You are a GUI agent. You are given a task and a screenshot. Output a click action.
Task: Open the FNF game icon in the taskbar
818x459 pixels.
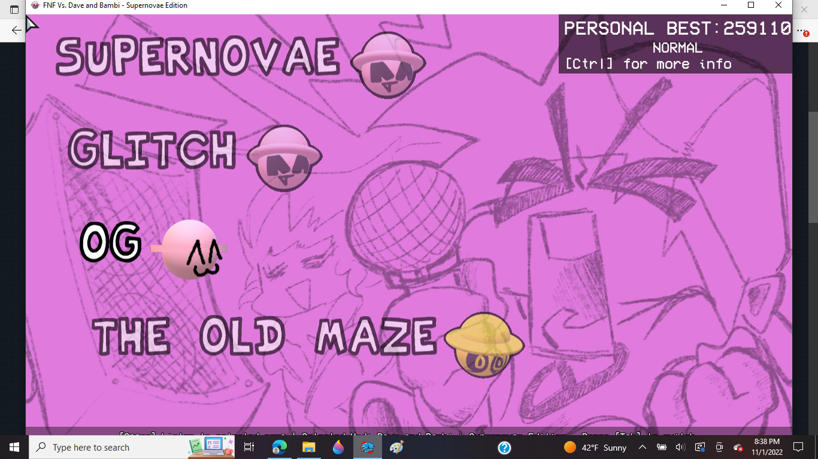coord(368,446)
